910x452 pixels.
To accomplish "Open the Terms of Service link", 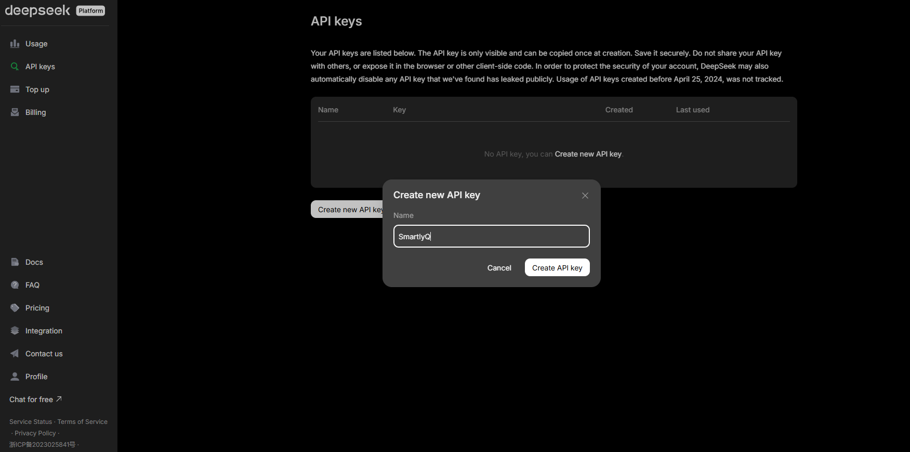I will pyautogui.click(x=83, y=422).
